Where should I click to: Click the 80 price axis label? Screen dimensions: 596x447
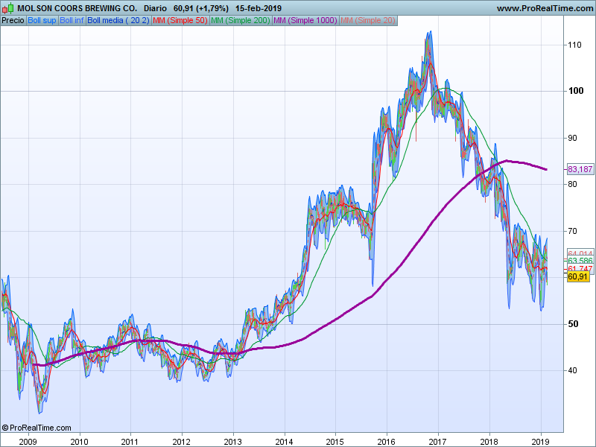click(x=572, y=184)
